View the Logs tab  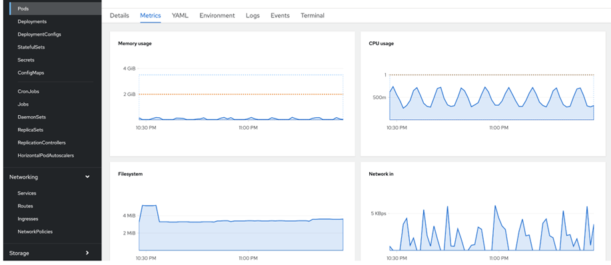coord(253,15)
